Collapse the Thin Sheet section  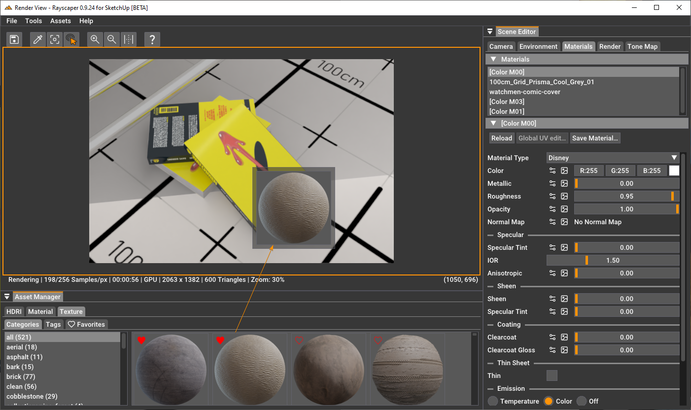click(x=490, y=363)
